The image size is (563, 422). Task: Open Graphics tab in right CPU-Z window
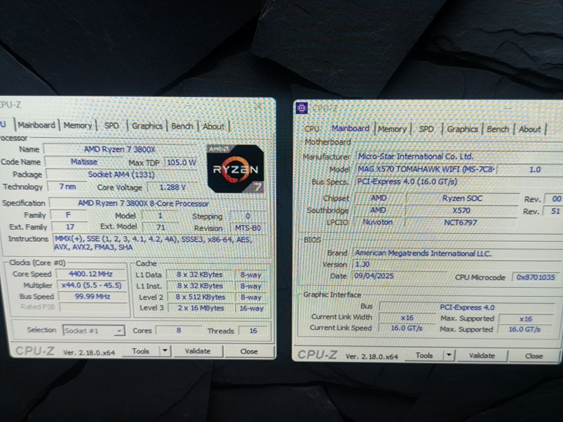coord(462,129)
